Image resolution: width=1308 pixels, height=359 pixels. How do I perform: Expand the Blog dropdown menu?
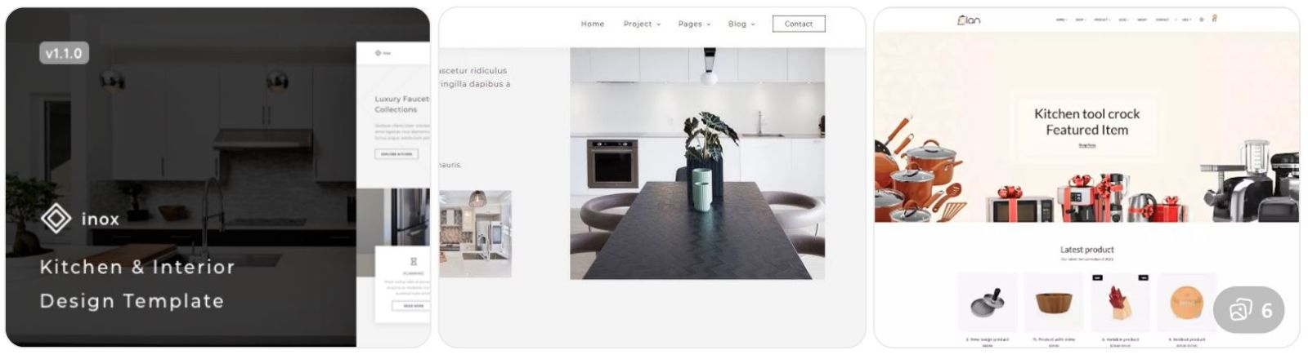[741, 24]
